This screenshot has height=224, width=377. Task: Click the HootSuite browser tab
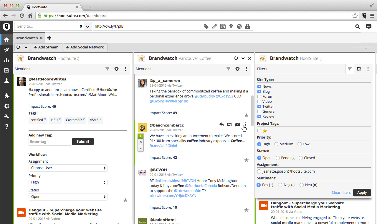pyautogui.click(x=52, y=6)
